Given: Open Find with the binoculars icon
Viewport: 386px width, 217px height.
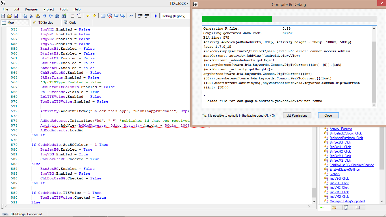Looking at the screenshot, I should coord(57,16).
